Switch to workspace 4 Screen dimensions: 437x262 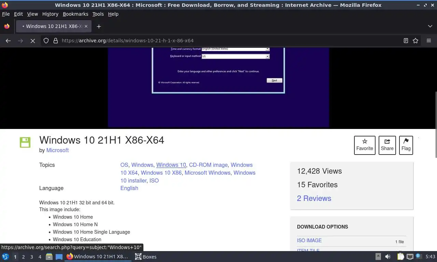(x=40, y=257)
